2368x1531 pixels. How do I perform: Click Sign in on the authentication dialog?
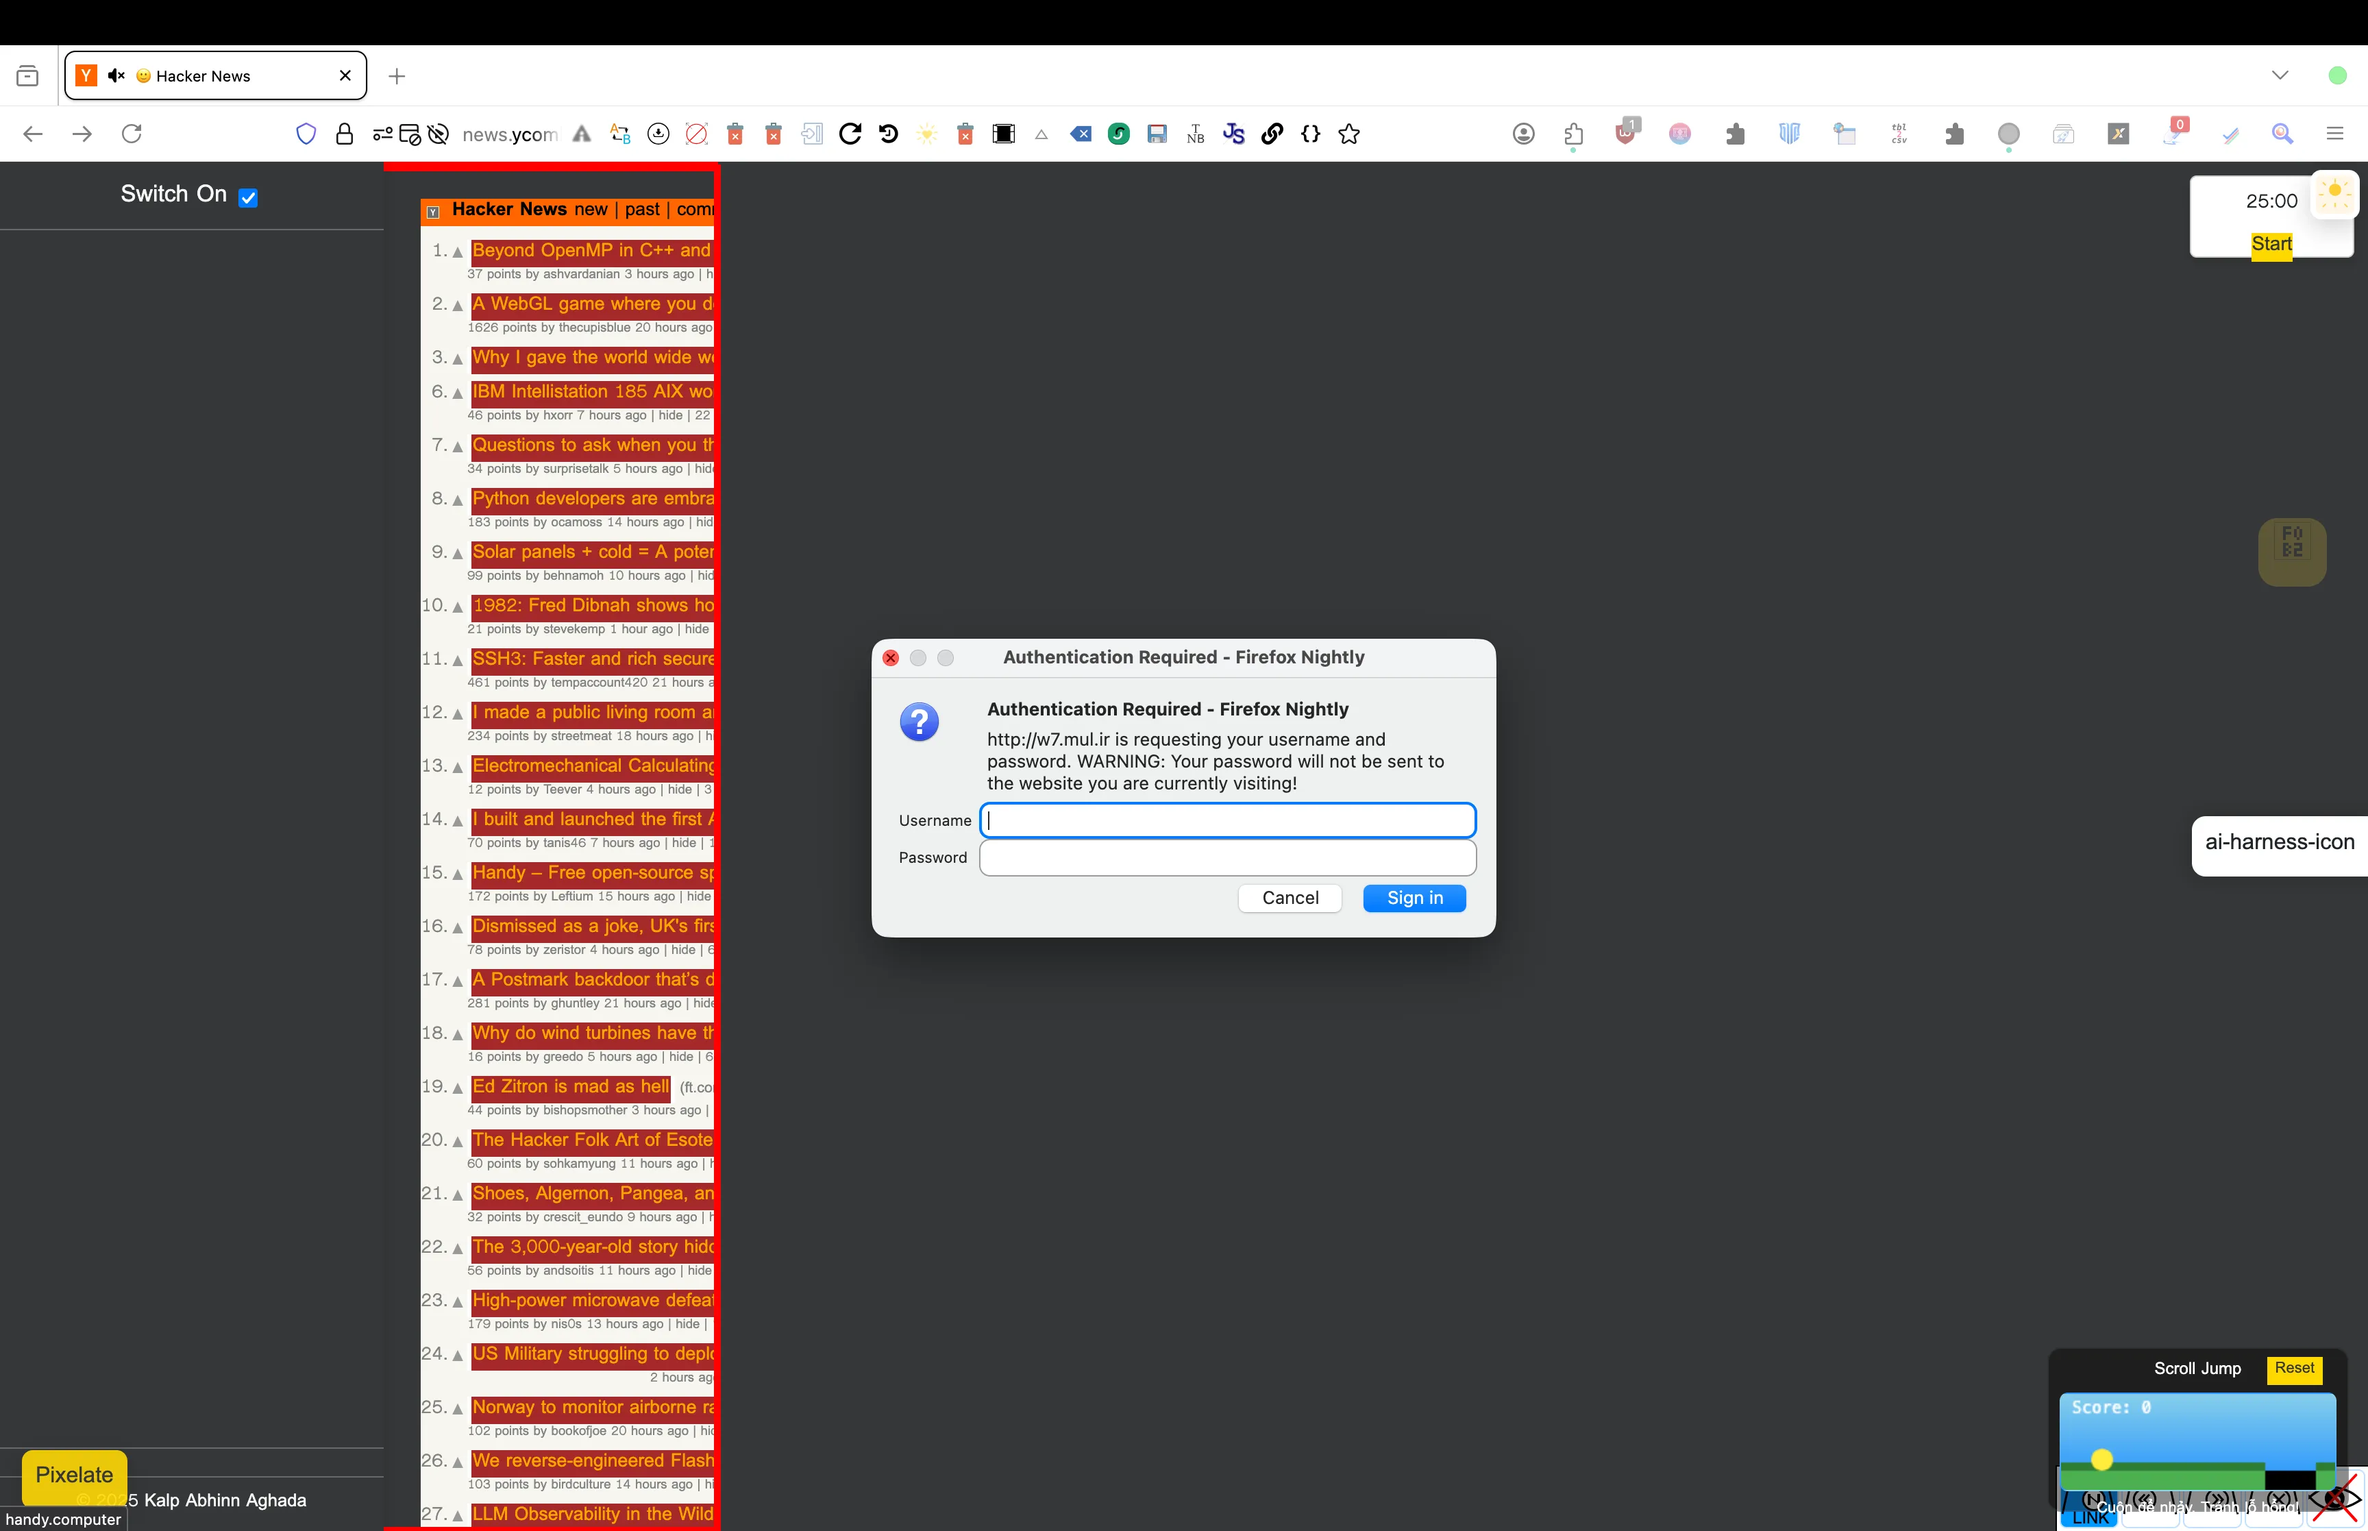(x=1414, y=898)
